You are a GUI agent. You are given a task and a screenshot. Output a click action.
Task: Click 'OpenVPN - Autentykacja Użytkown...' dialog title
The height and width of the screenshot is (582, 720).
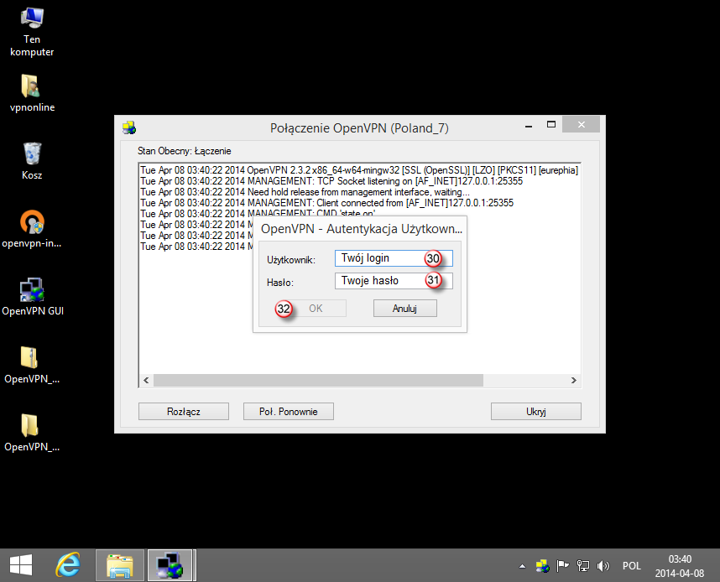(x=362, y=229)
